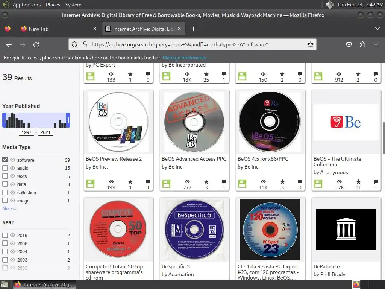
Task: Click the software floppy icon on BeOS 4.5 for x86/PPC
Action: pos(242,184)
